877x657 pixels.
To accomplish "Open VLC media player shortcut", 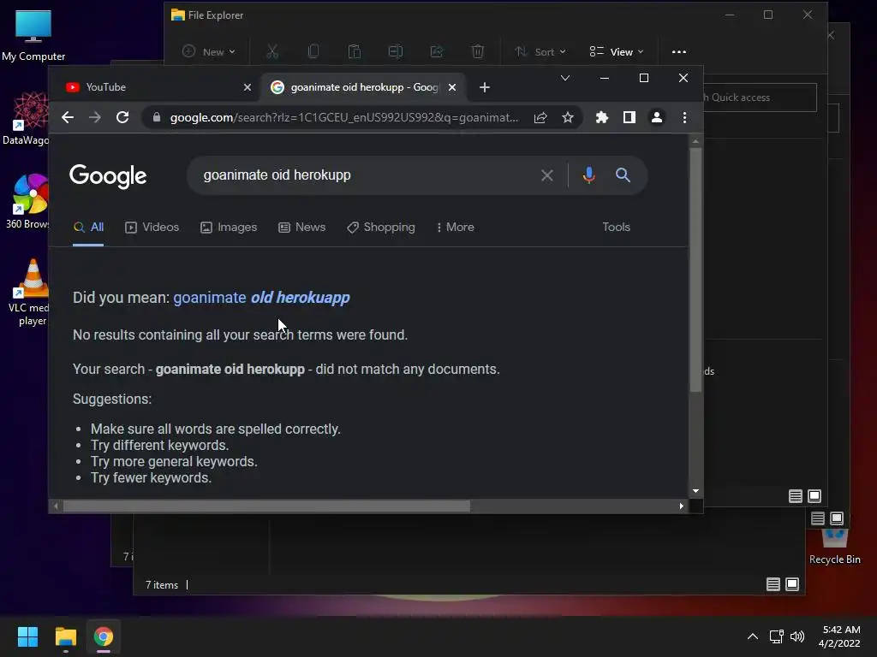I will click(x=29, y=293).
